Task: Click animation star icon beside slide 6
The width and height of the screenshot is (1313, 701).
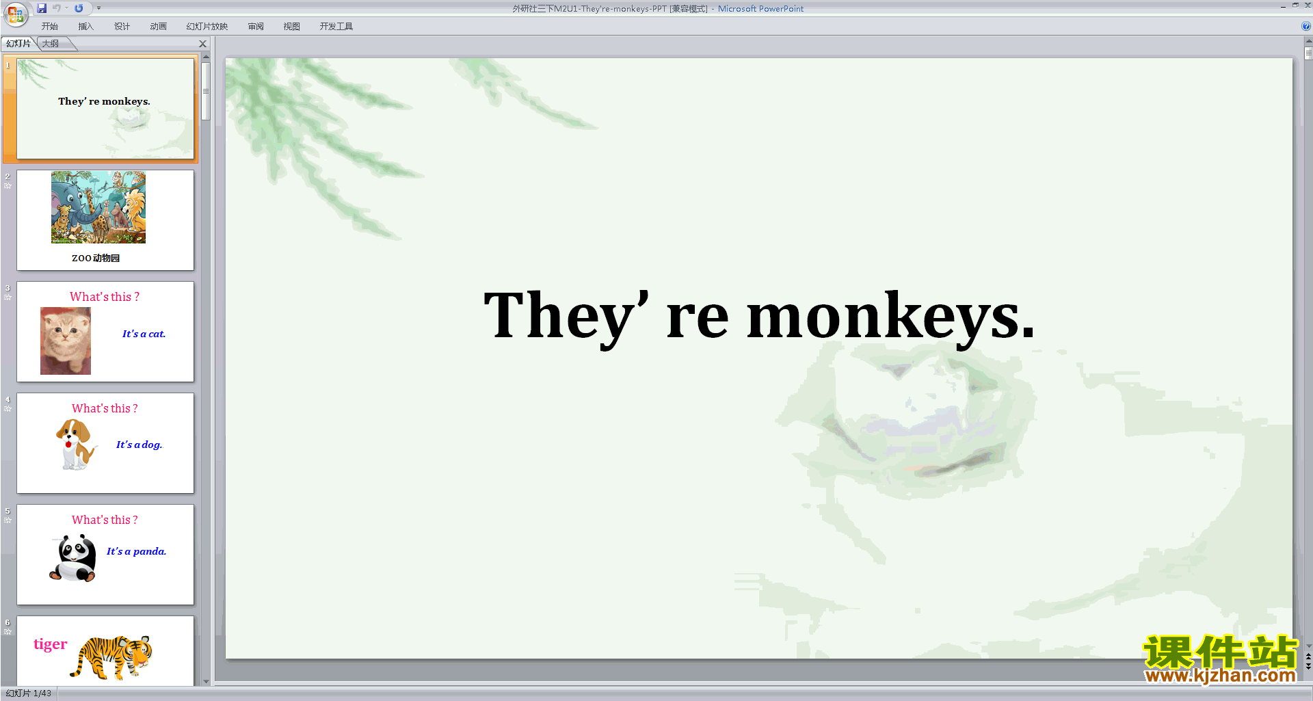Action: click(8, 632)
